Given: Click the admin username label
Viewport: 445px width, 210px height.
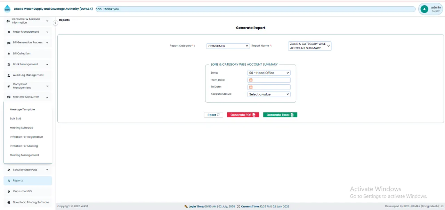Looking at the screenshot, I should (x=436, y=7).
